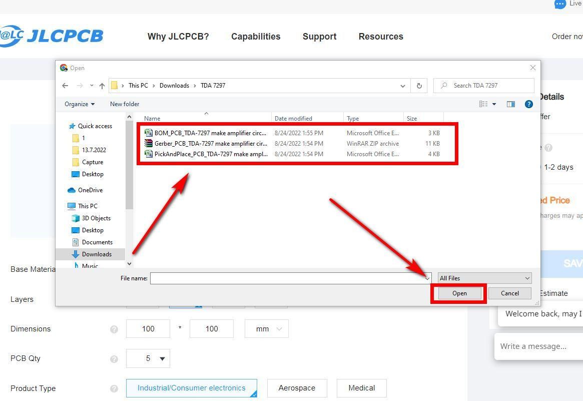Open the All Files type dropdown

[485, 278]
